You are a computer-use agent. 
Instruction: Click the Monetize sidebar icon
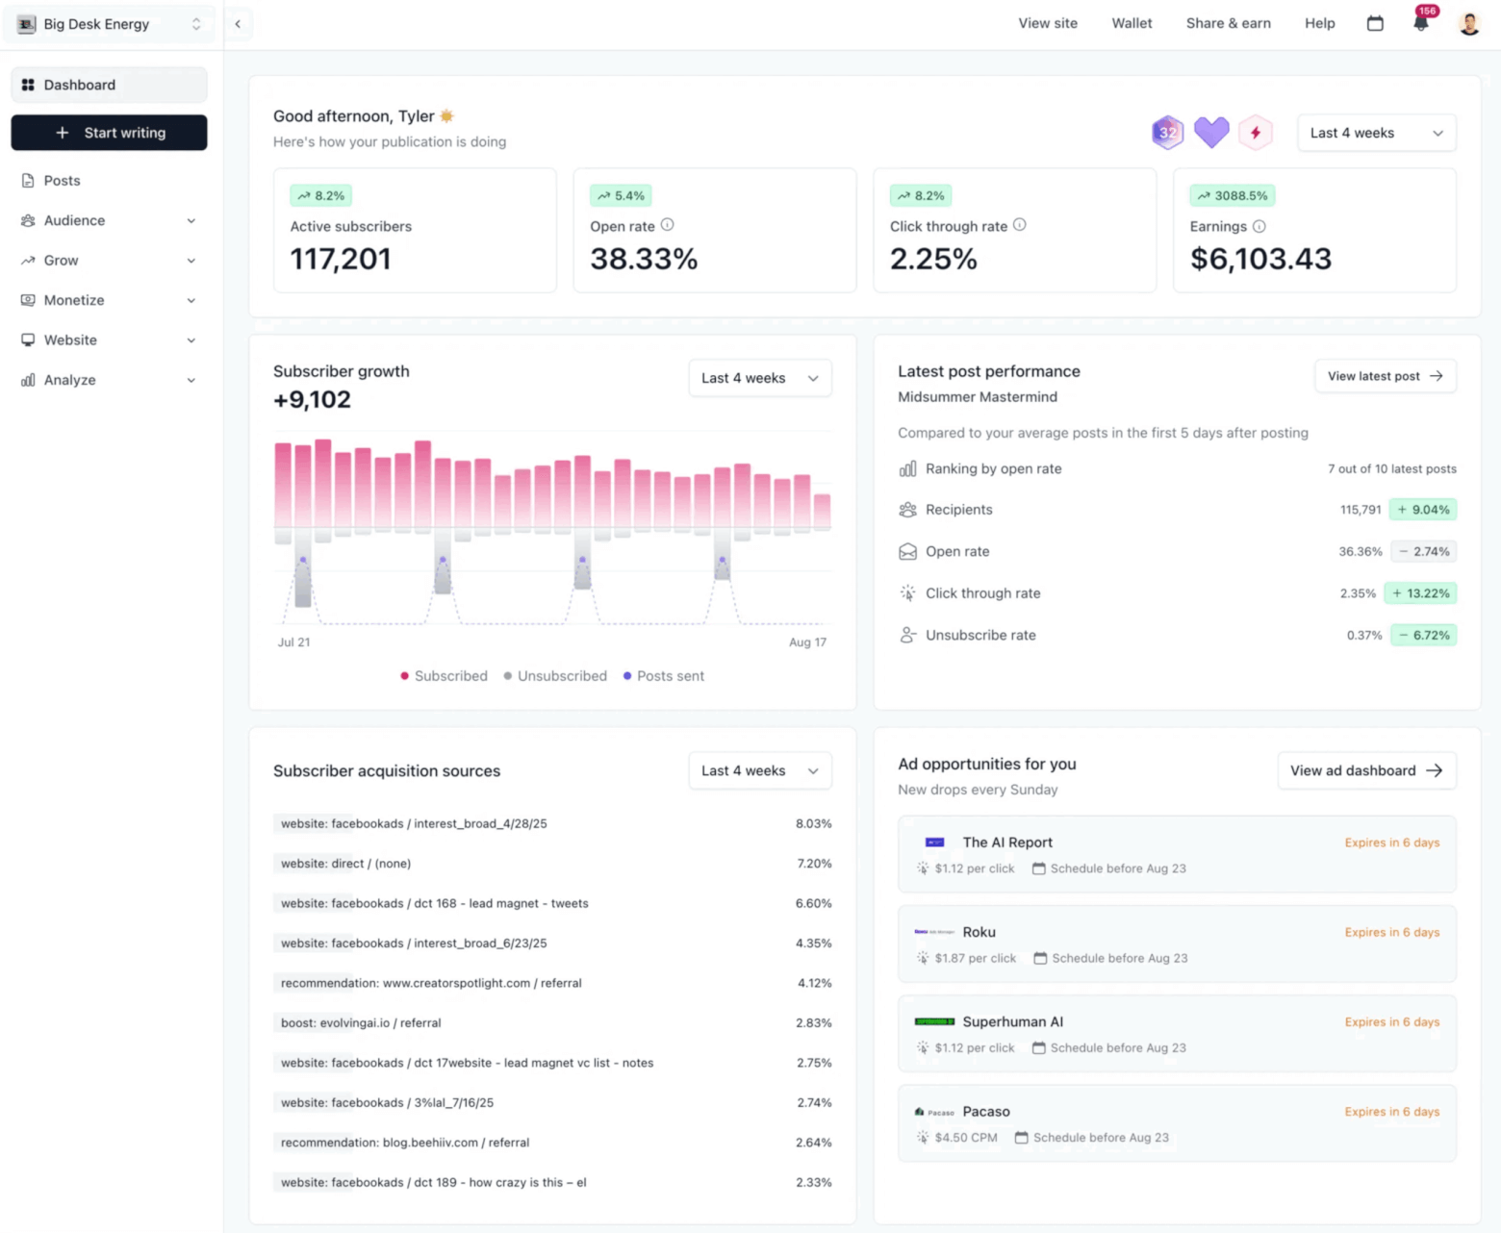point(28,300)
